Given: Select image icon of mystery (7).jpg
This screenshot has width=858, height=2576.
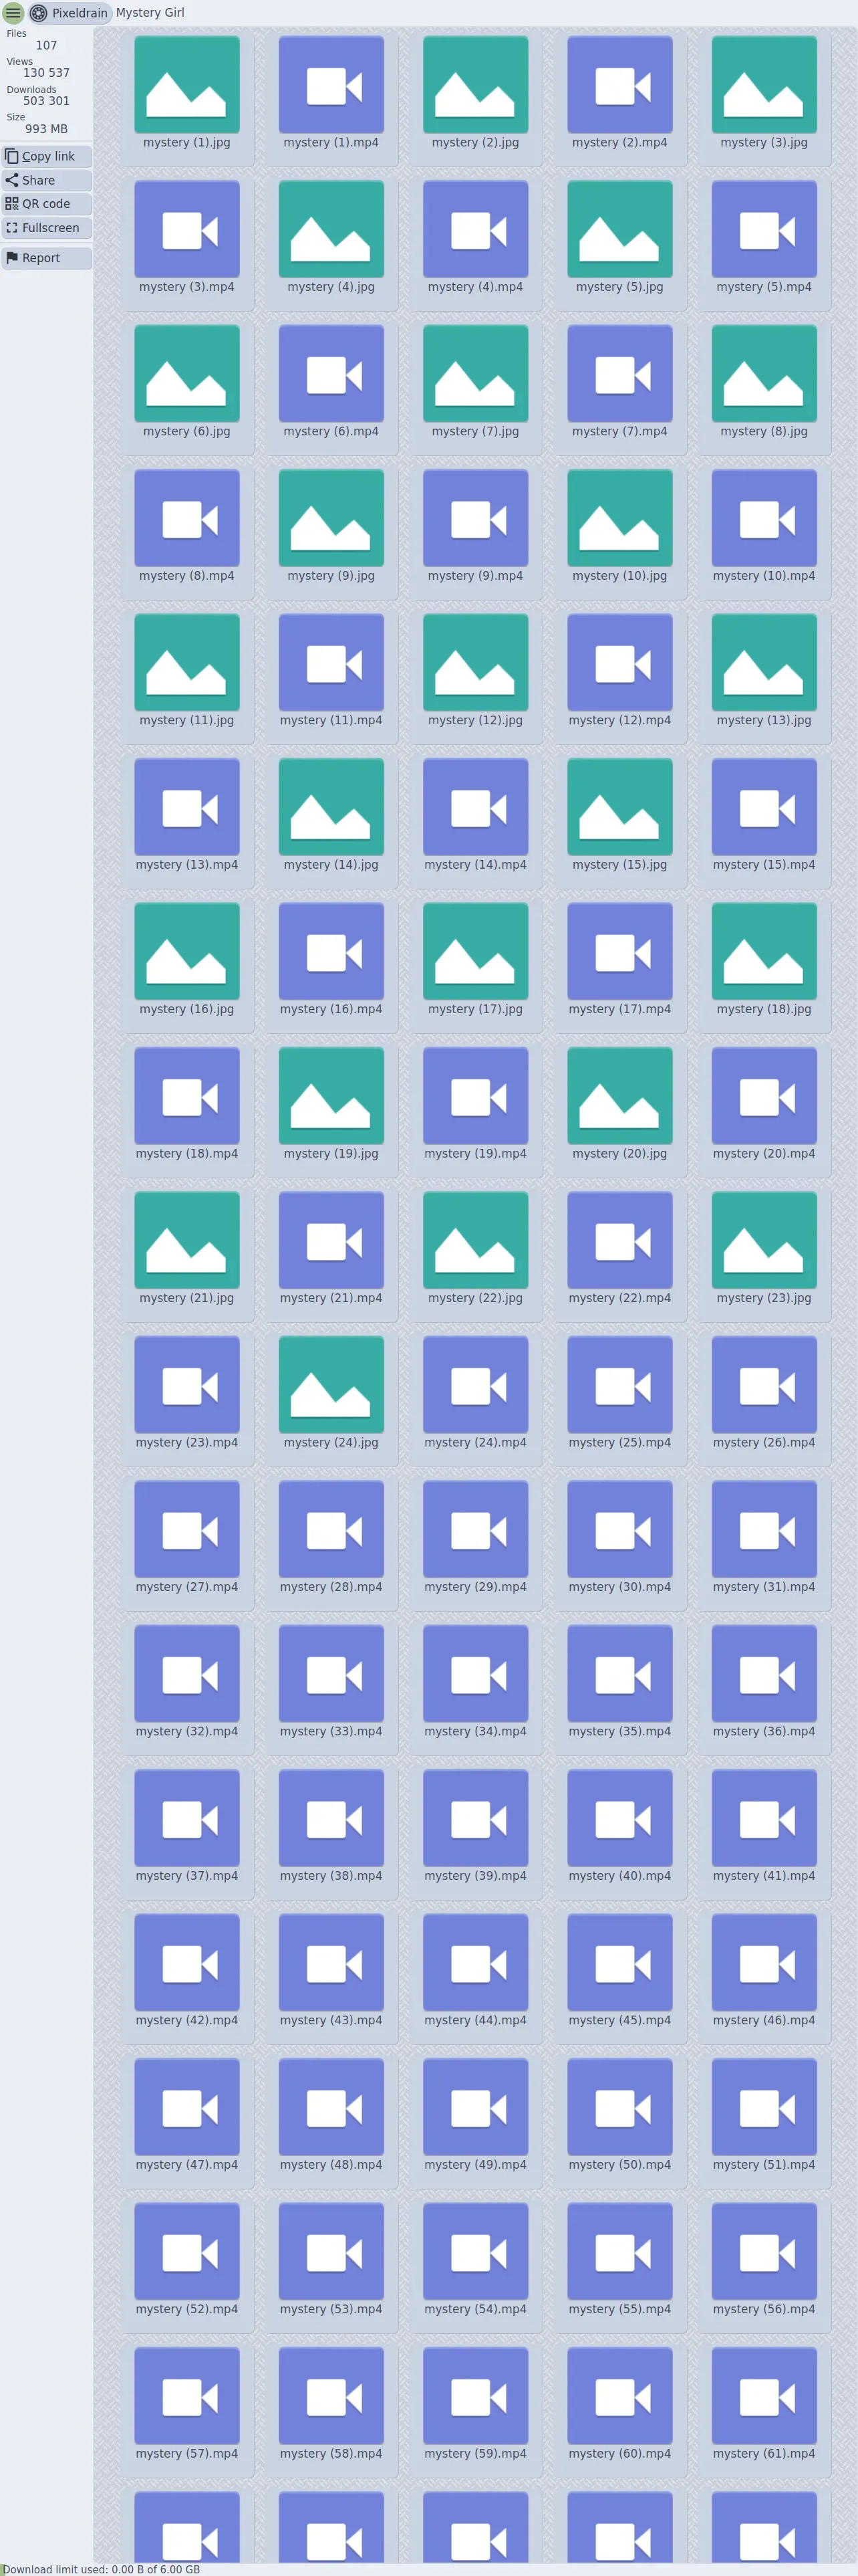Looking at the screenshot, I should point(476,374).
